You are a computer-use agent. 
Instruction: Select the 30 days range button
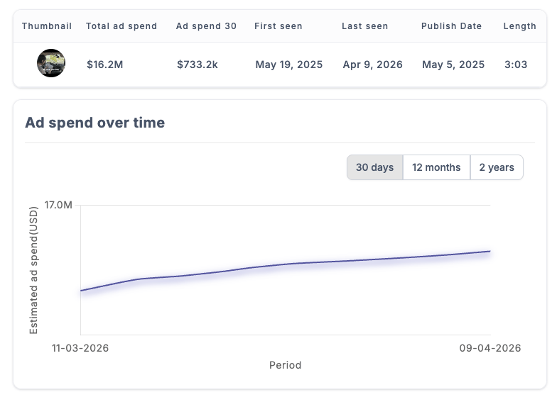point(374,167)
